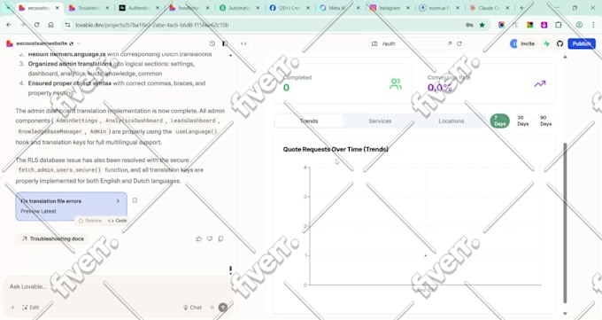
Task: Open the Chrome three-dot menu
Action: [x=593, y=25]
